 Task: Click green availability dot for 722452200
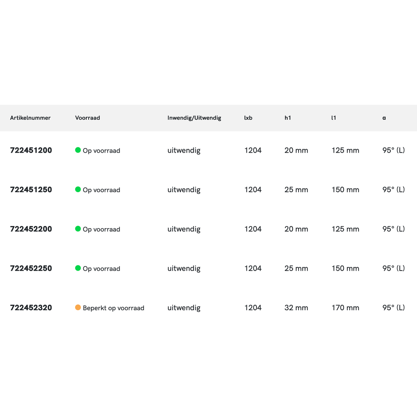point(78,229)
